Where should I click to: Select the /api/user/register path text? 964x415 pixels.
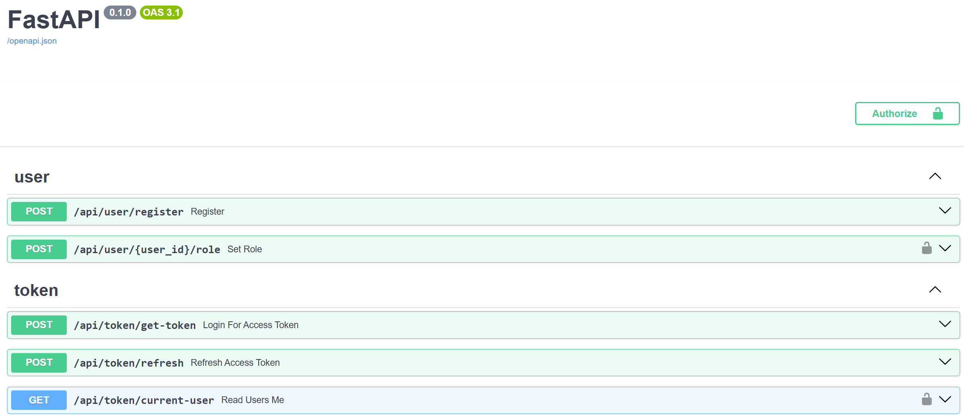click(129, 212)
